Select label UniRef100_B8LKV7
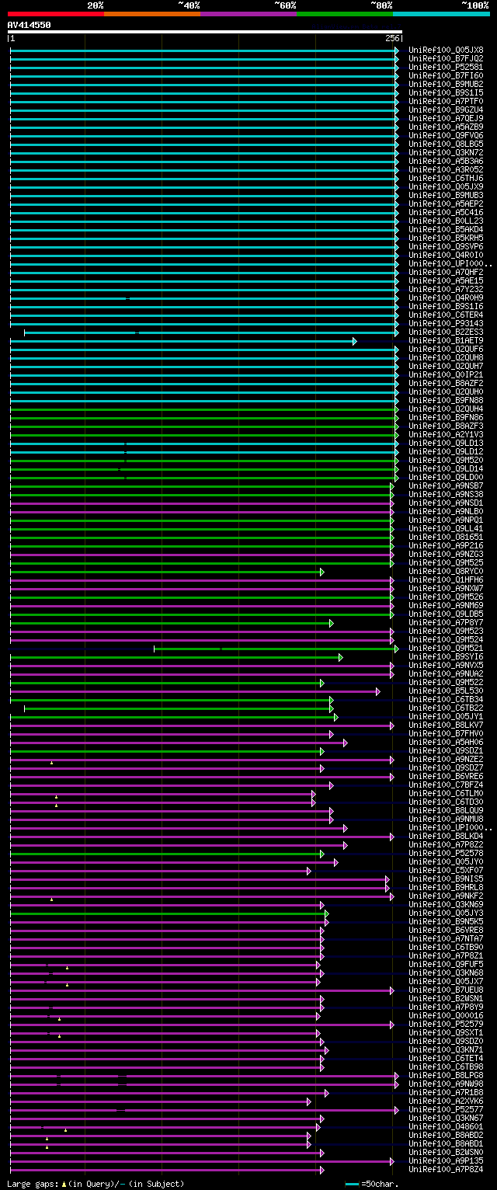 (446, 725)
